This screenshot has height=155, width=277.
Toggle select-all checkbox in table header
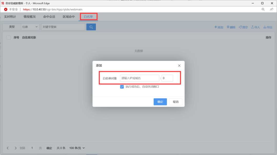pos(8,38)
